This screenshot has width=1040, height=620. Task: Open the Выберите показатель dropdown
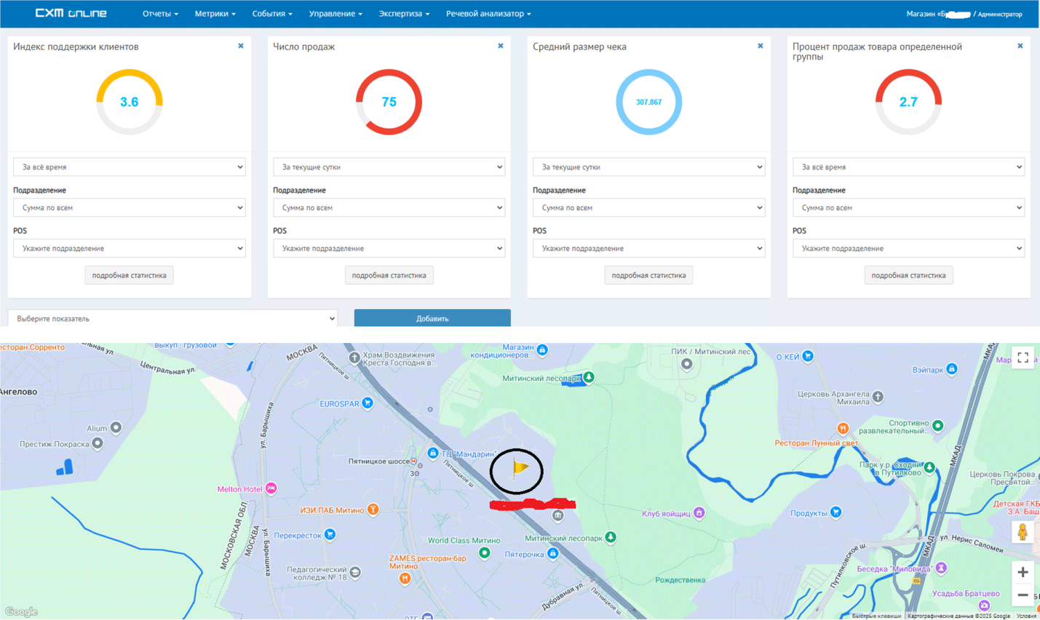tap(172, 318)
